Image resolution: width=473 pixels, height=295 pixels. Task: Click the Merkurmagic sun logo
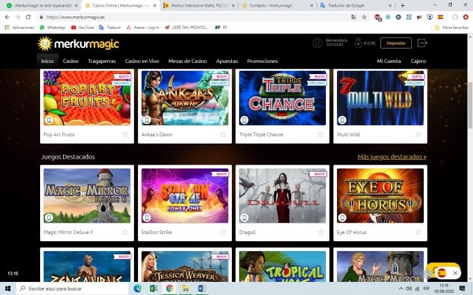coord(45,44)
